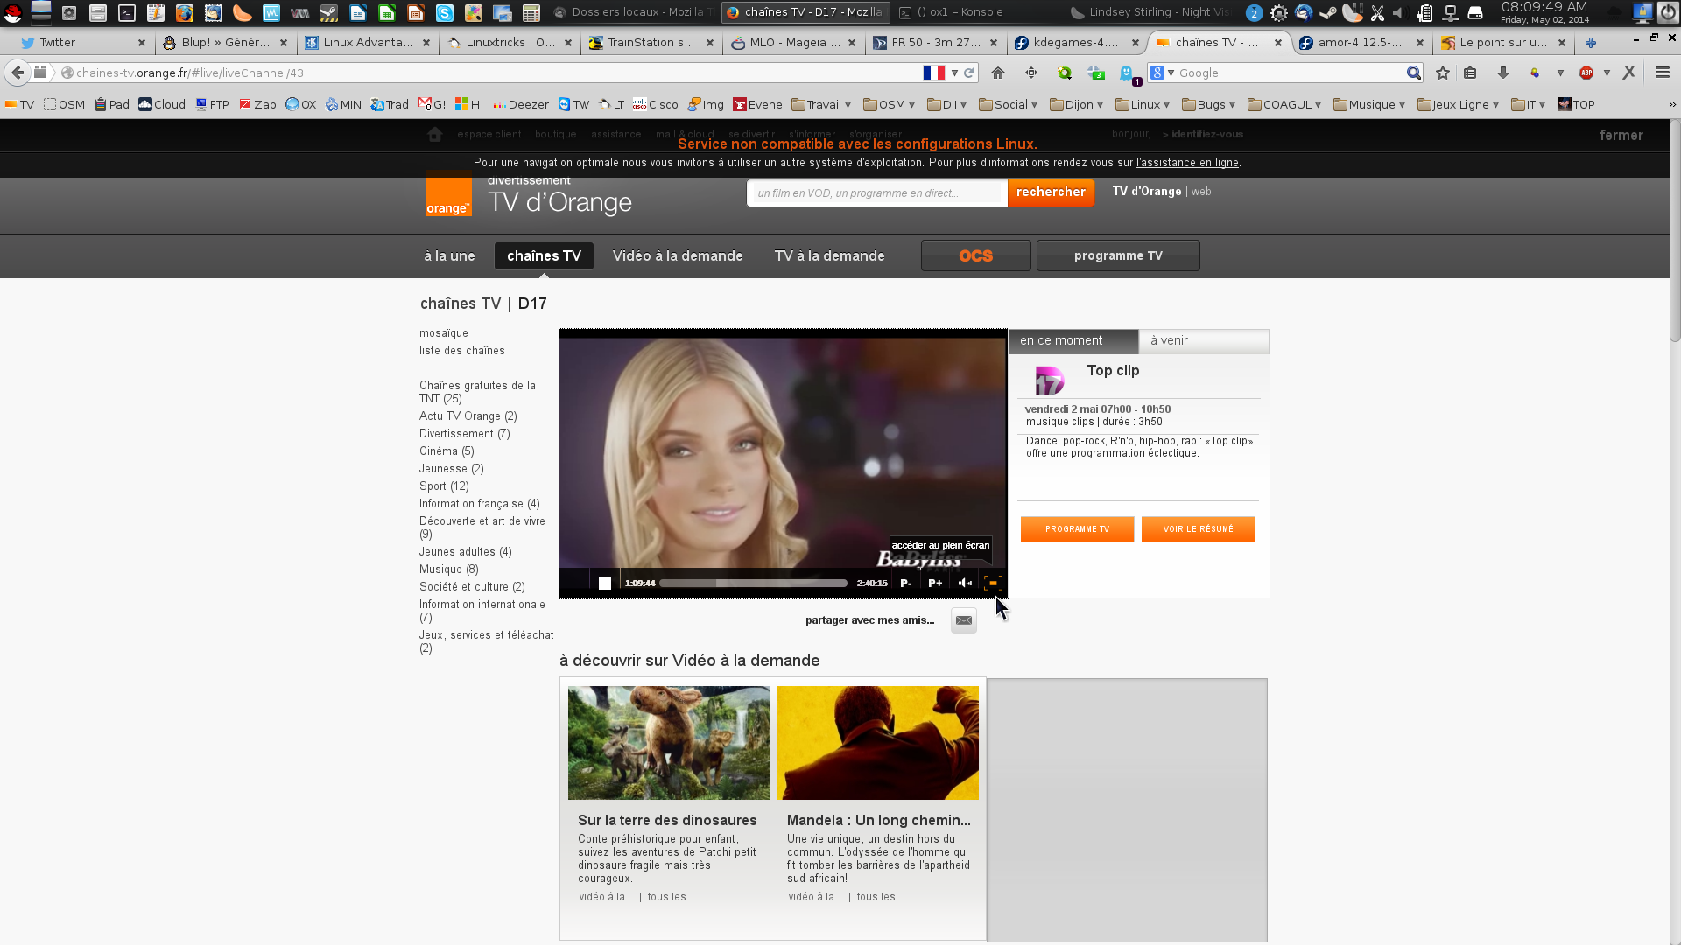Image resolution: width=1681 pixels, height=945 pixels.
Task: Dismiss the Linux warning with fermer
Action: coord(1621,136)
